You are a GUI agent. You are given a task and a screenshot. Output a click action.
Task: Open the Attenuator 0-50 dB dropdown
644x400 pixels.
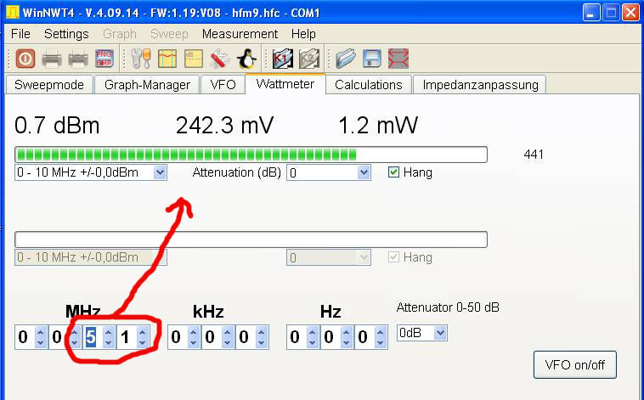pyautogui.click(x=439, y=334)
